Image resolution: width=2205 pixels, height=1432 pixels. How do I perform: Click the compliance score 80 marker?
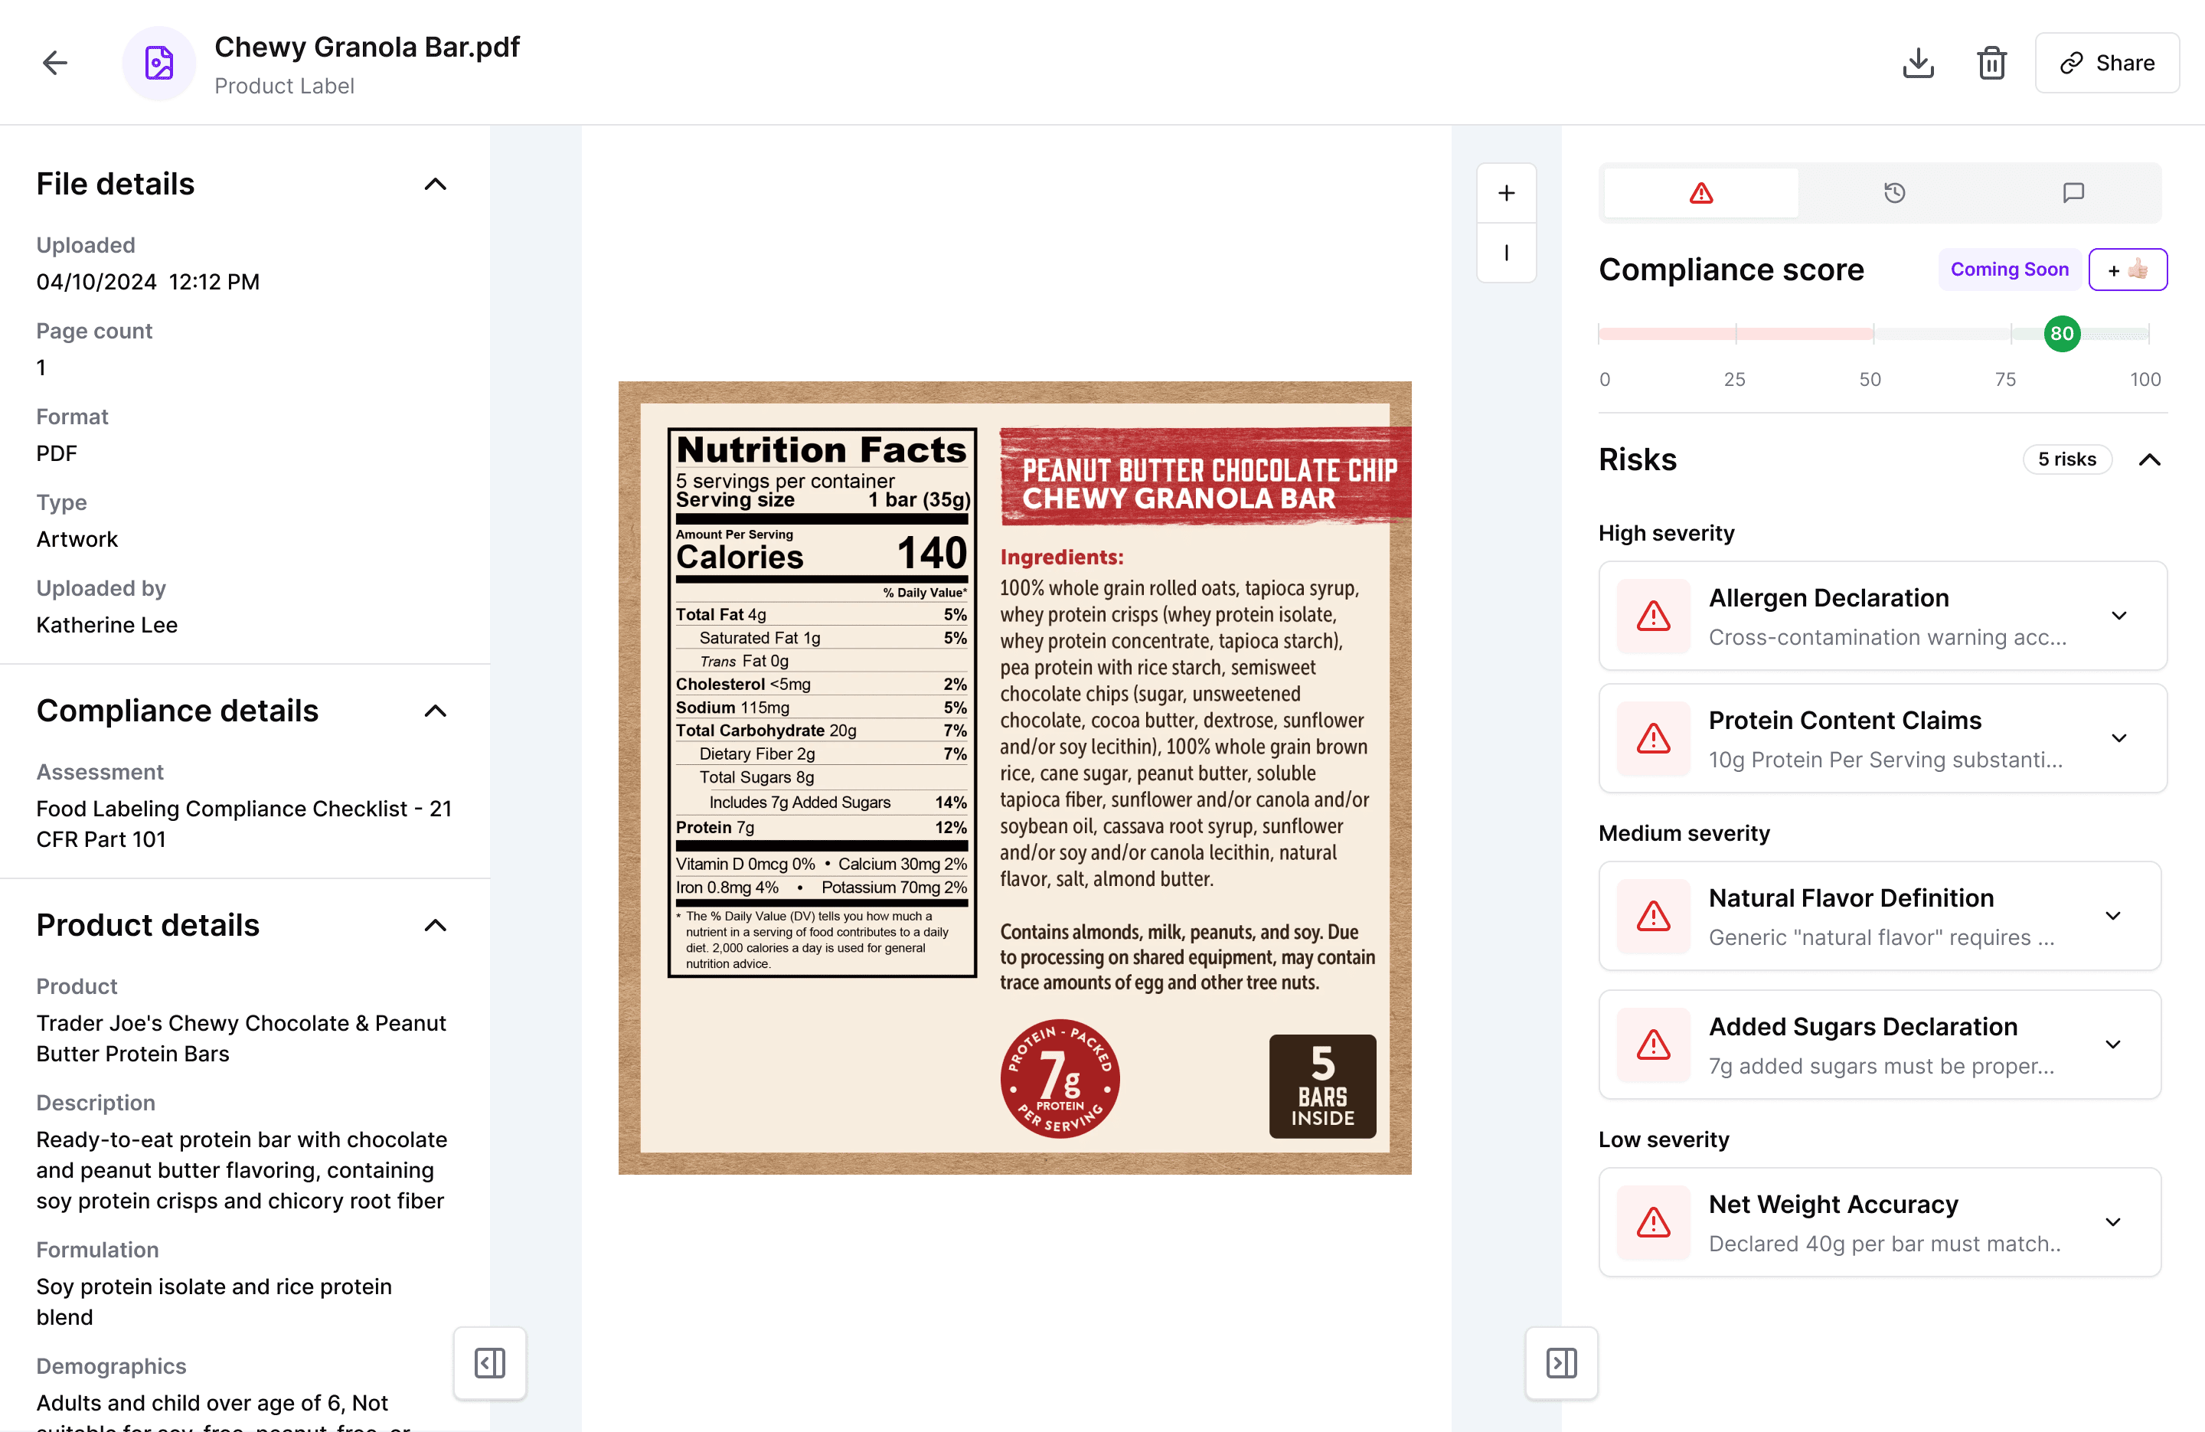2063,334
